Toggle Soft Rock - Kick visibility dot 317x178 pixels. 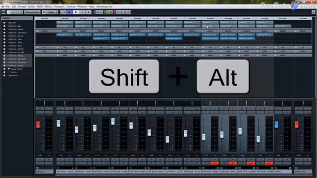tap(4, 26)
